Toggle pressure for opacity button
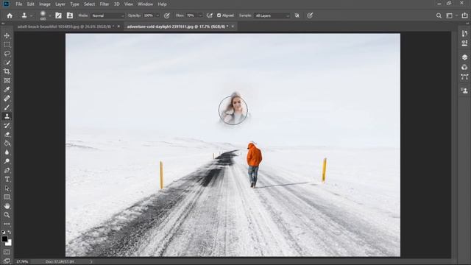 coord(167,15)
